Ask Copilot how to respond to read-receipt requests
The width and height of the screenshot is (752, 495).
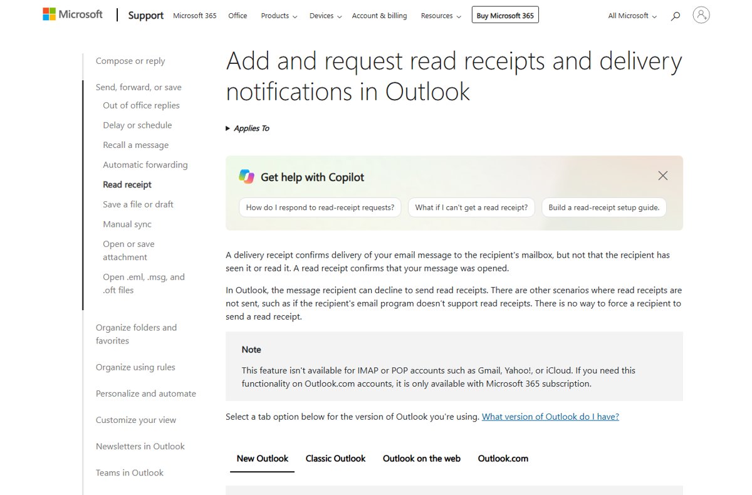[x=320, y=207]
